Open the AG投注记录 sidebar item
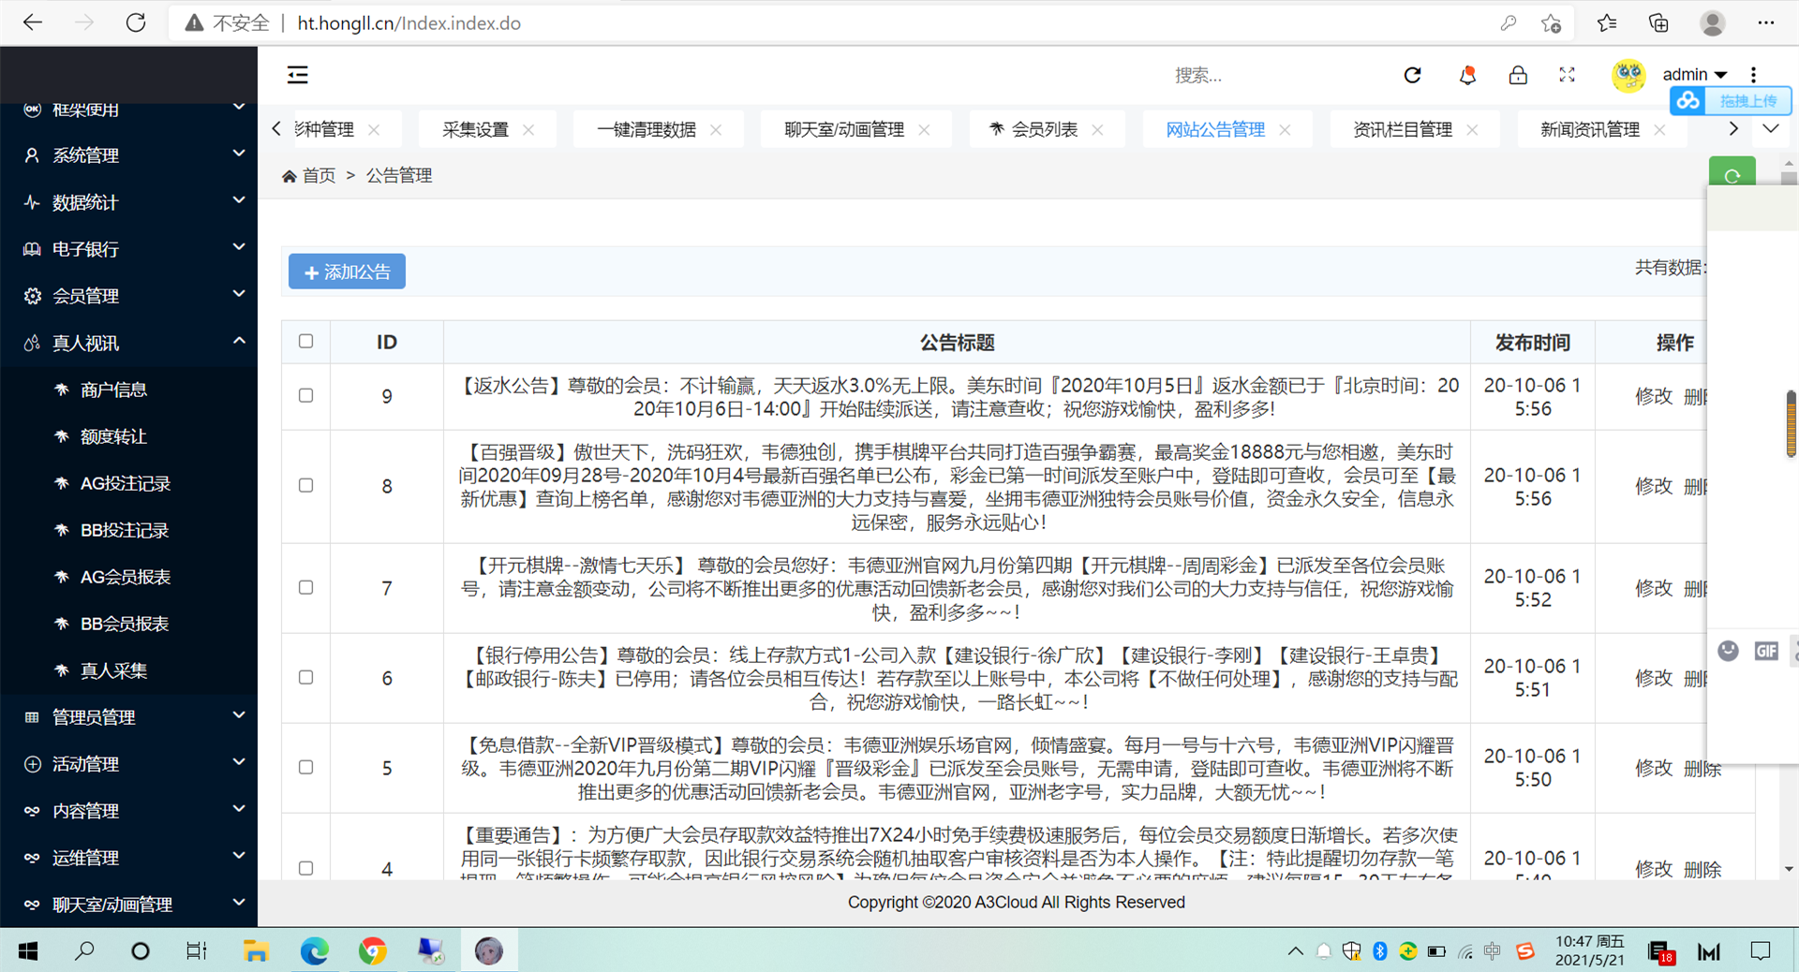Viewport: 1799px width, 972px height. coord(125,483)
